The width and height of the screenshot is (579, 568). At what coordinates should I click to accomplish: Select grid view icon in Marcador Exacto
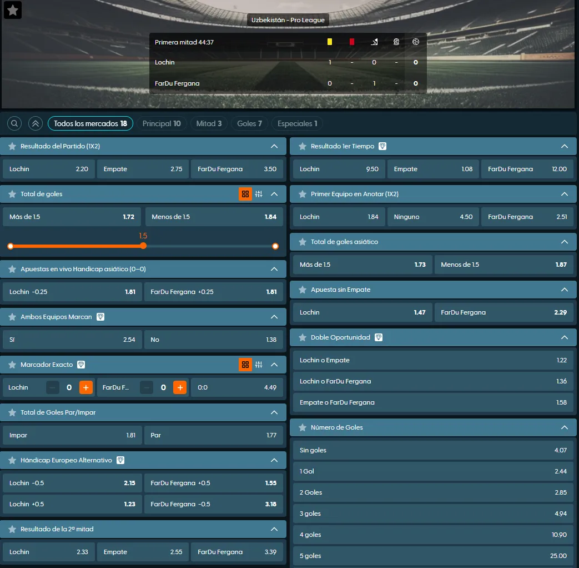coord(245,365)
